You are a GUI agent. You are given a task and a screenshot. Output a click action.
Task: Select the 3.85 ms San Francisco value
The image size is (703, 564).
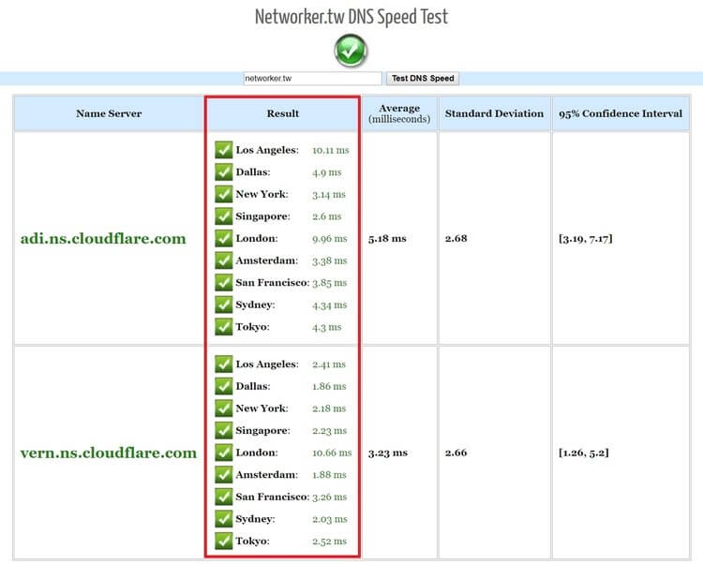330,283
